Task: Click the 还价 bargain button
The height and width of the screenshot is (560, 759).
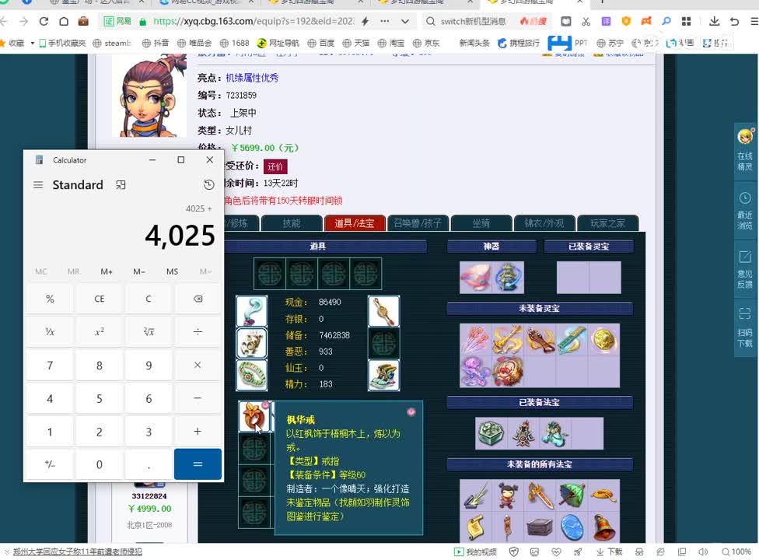Action: [x=275, y=166]
